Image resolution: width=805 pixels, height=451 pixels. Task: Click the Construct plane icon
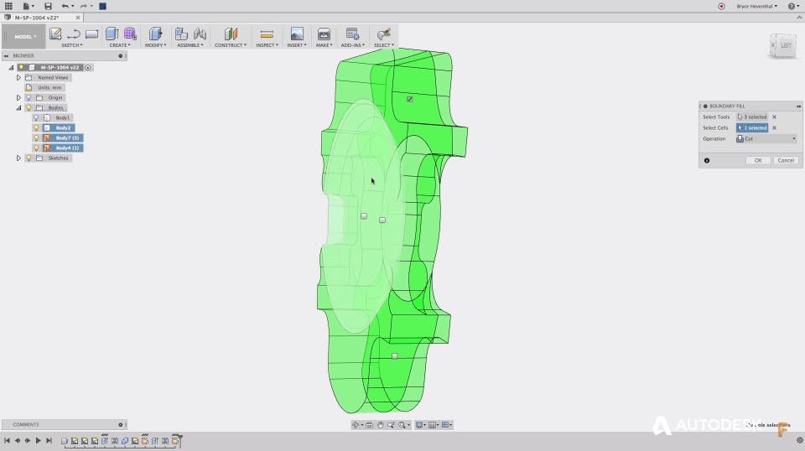[x=231, y=34]
